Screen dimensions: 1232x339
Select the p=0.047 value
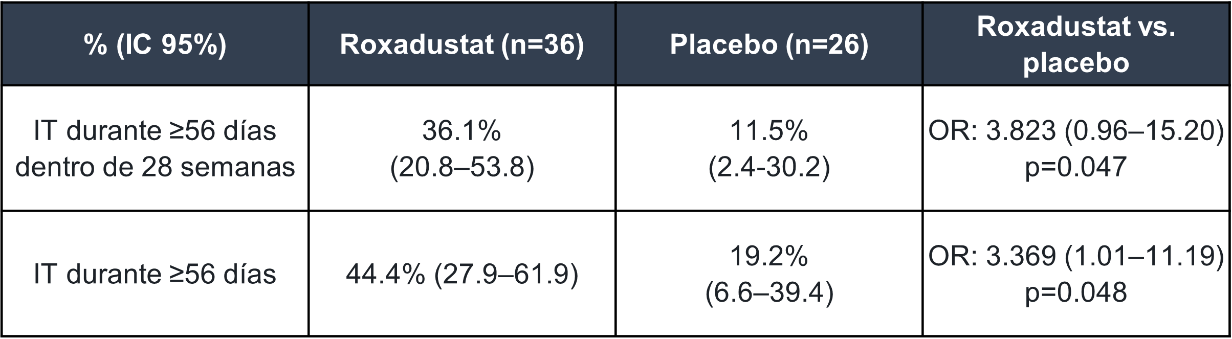1076,167
